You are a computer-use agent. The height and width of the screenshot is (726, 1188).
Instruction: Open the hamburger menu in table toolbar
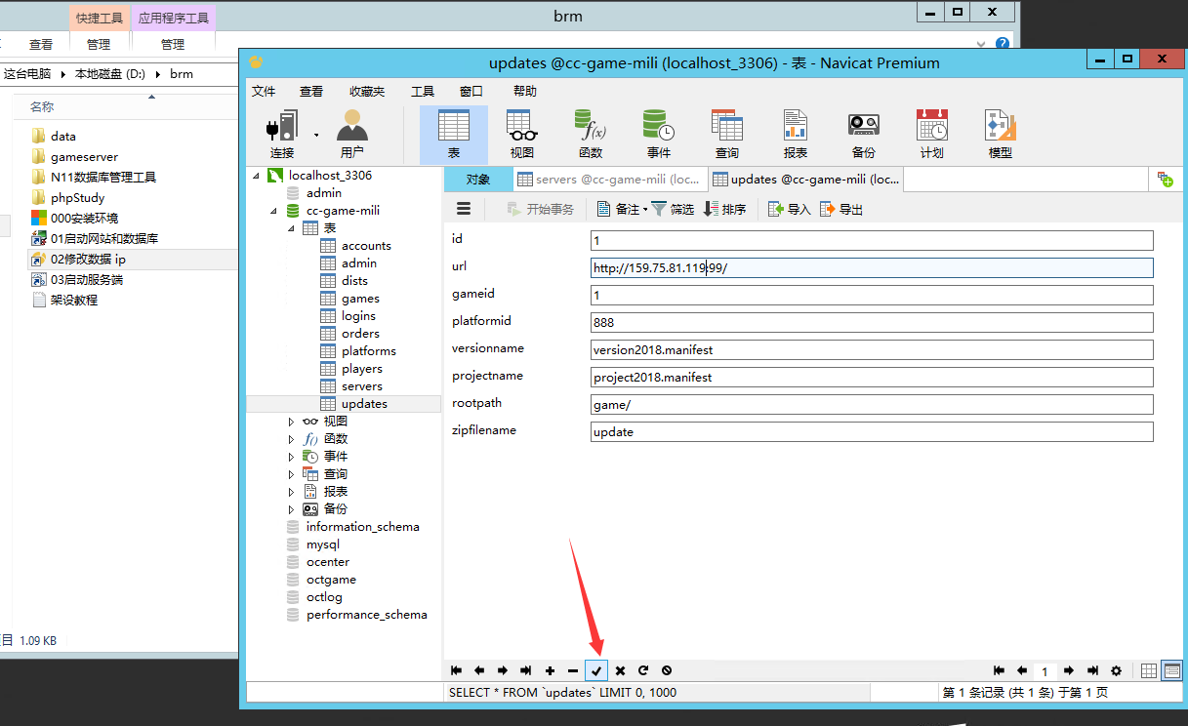click(464, 209)
